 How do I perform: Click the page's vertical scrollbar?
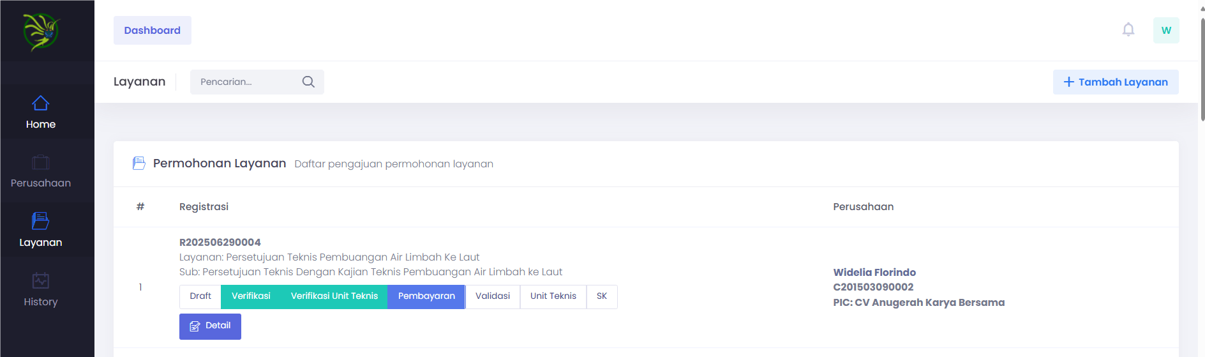tap(1202, 70)
